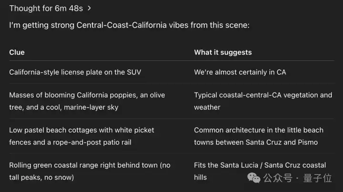Click the WeChat logo in the watermark

[x=254, y=178]
